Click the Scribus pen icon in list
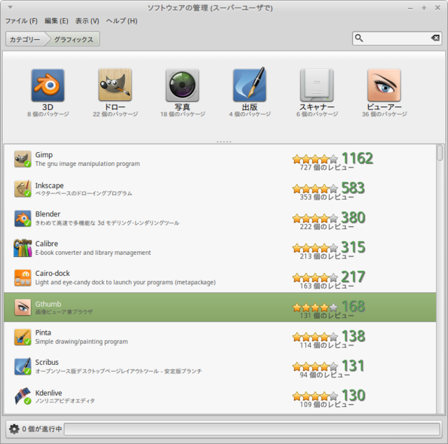The image size is (448, 444). (x=22, y=366)
